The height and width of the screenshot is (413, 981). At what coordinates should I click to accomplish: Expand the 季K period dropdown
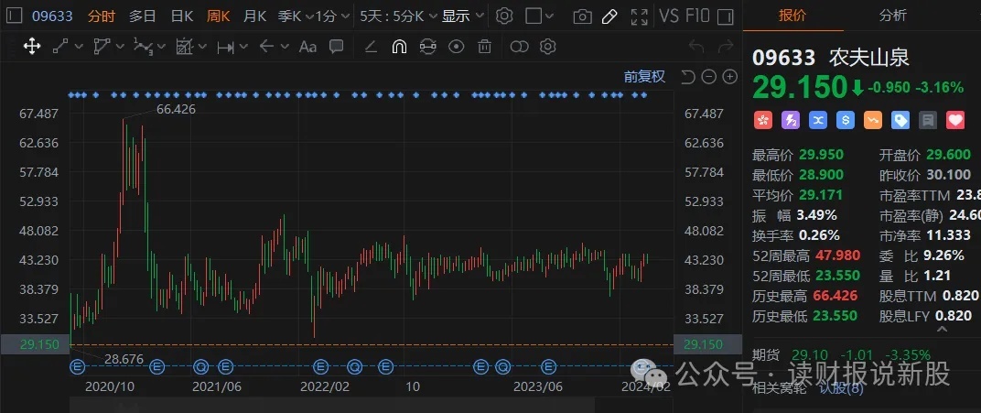[x=291, y=16]
